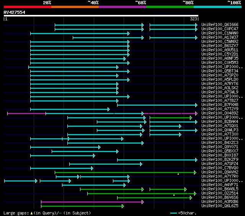Screen dimensions: 245x216
Task: Click the cyan alignment bar for B7FKH8
Action: tap(157, 105)
